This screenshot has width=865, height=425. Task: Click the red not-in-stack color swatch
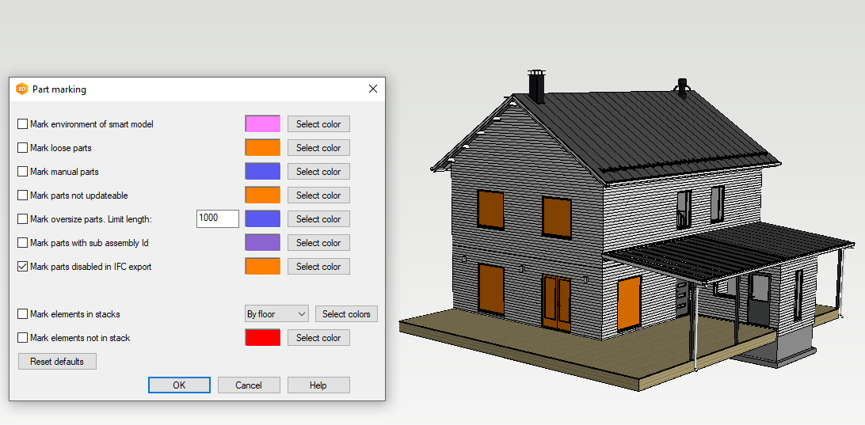[262, 338]
